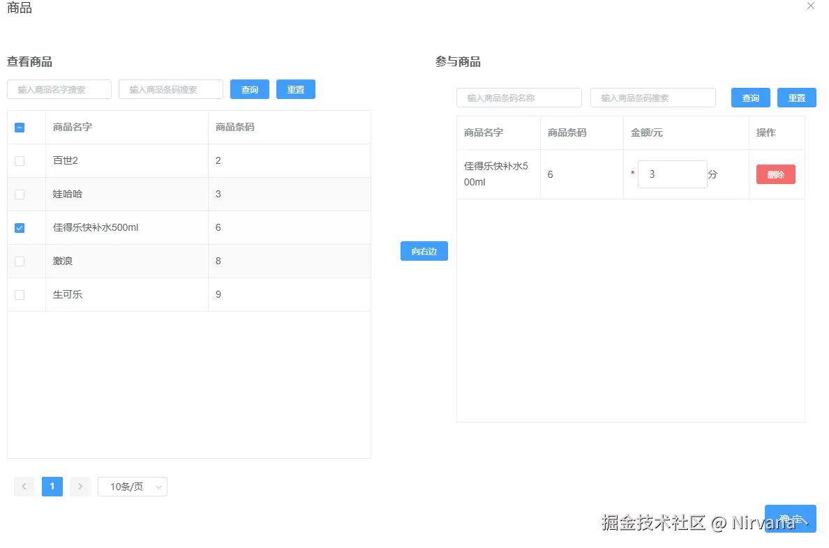Delete 佳得乐快补水500ml with 删除 button
This screenshot has width=829, height=548.
775,174
